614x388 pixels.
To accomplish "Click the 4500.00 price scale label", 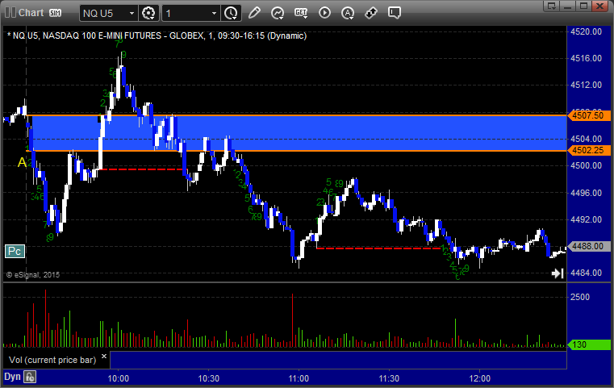I will coord(587,165).
